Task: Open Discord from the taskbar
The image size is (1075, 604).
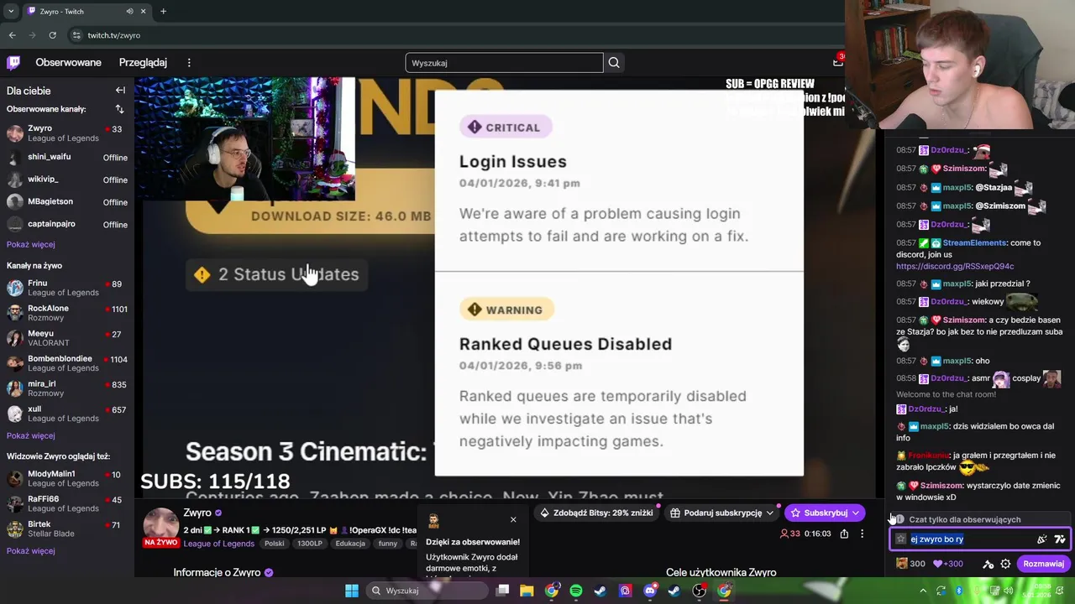Action: 649,591
